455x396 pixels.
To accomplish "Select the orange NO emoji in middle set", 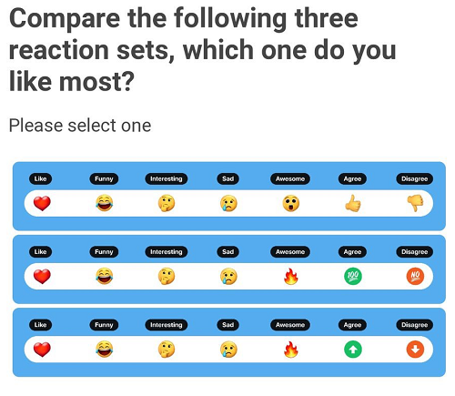I will [415, 276].
